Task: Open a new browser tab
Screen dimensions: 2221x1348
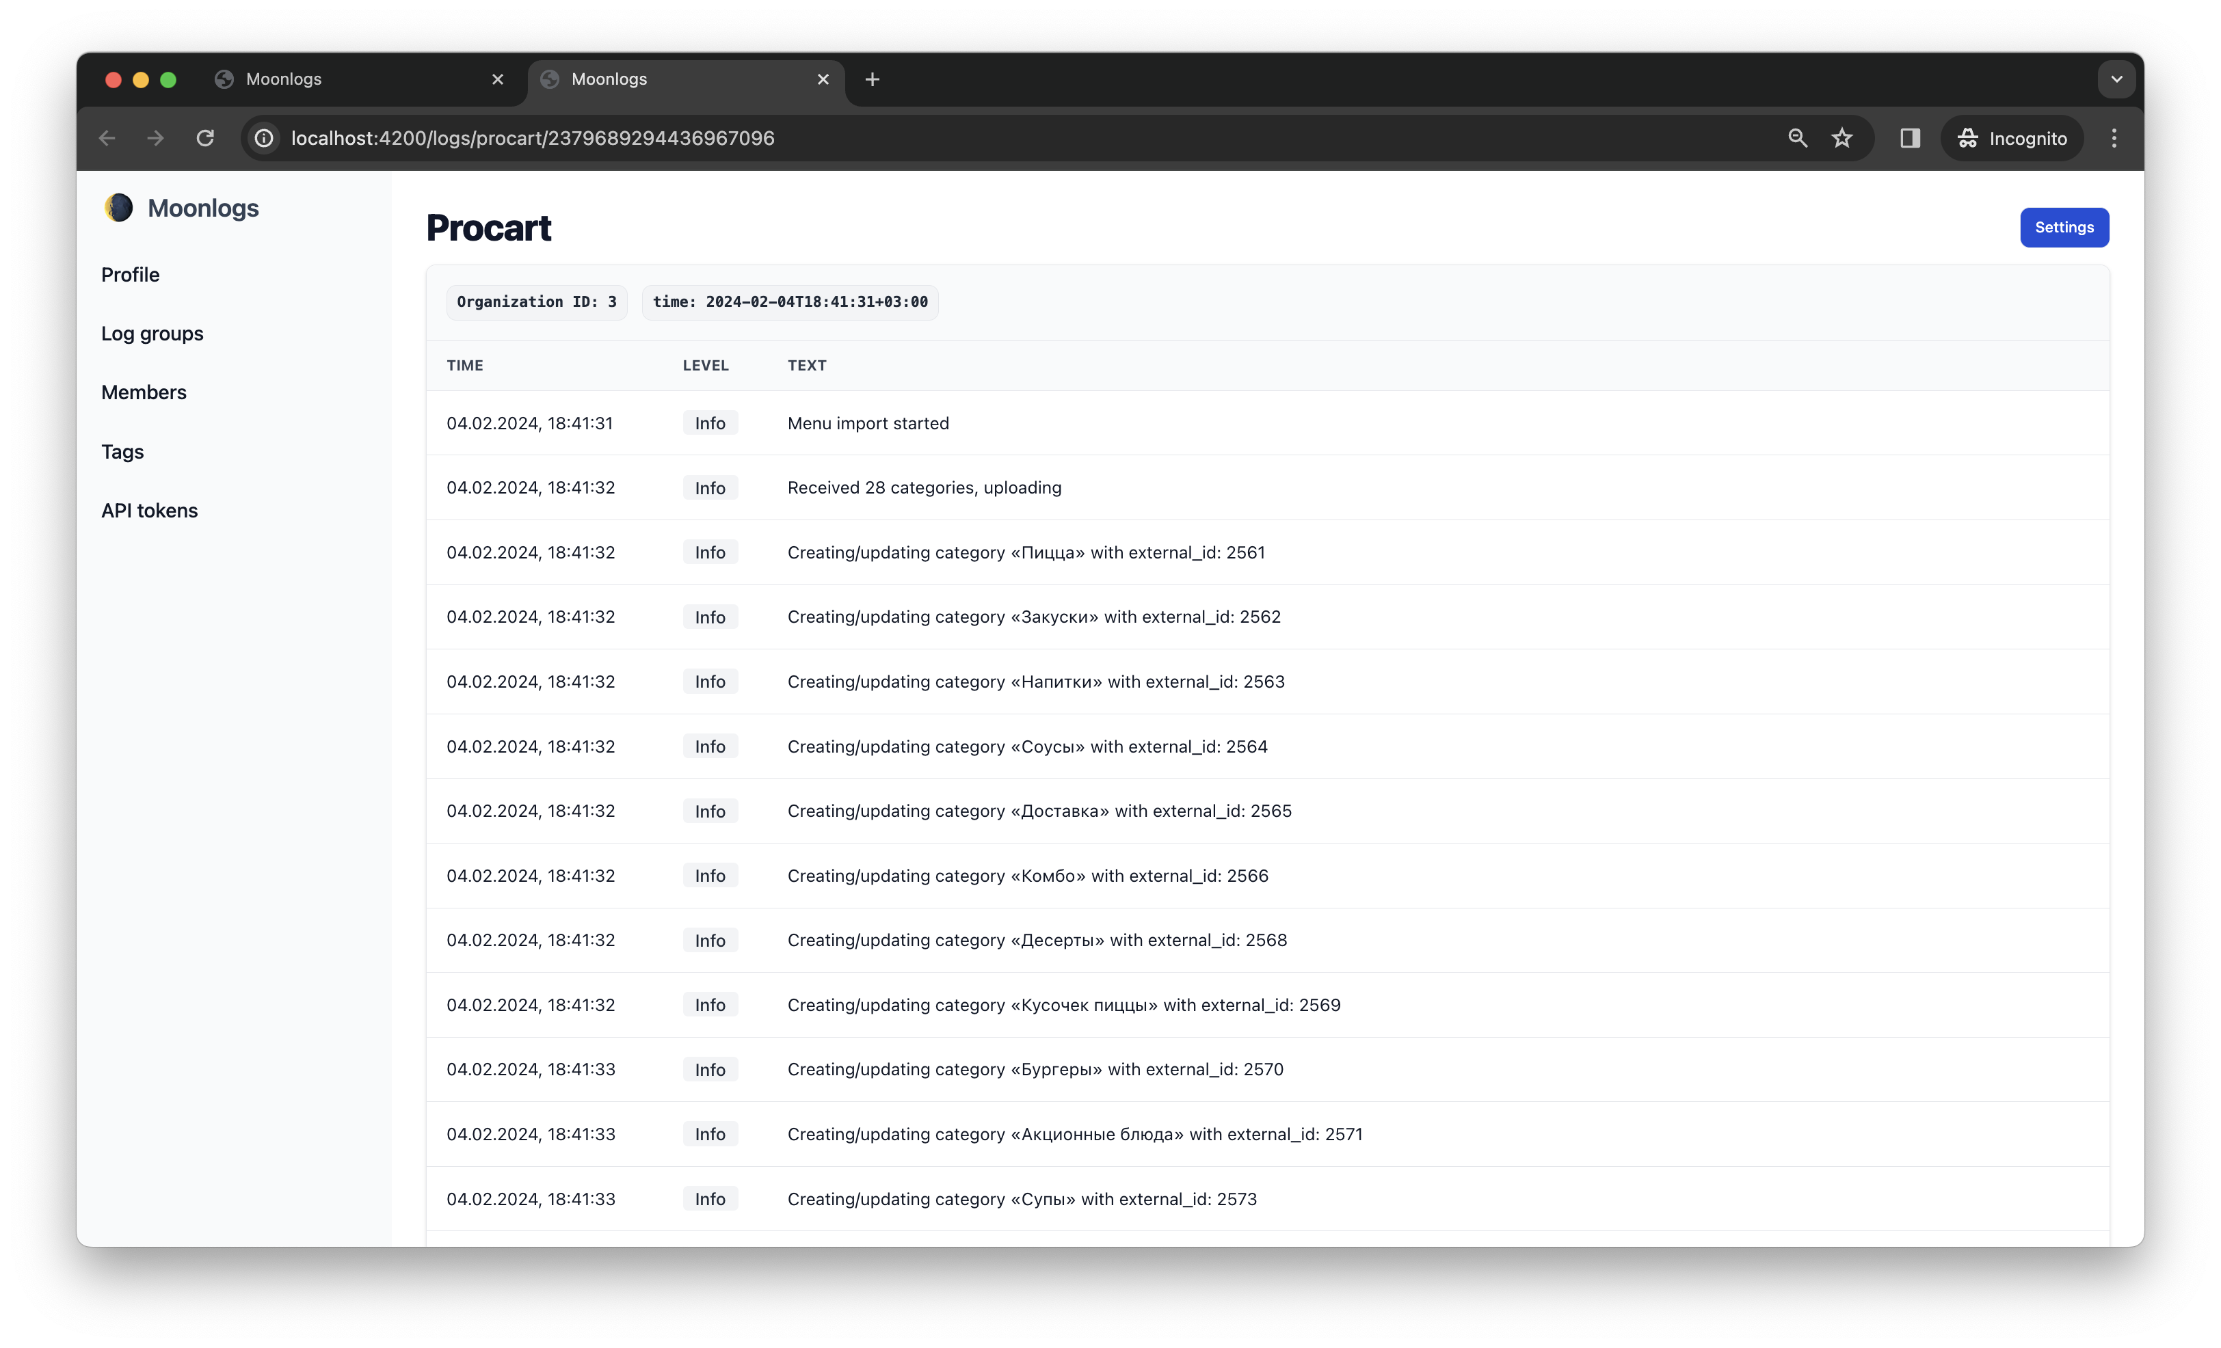Action: pos(872,79)
